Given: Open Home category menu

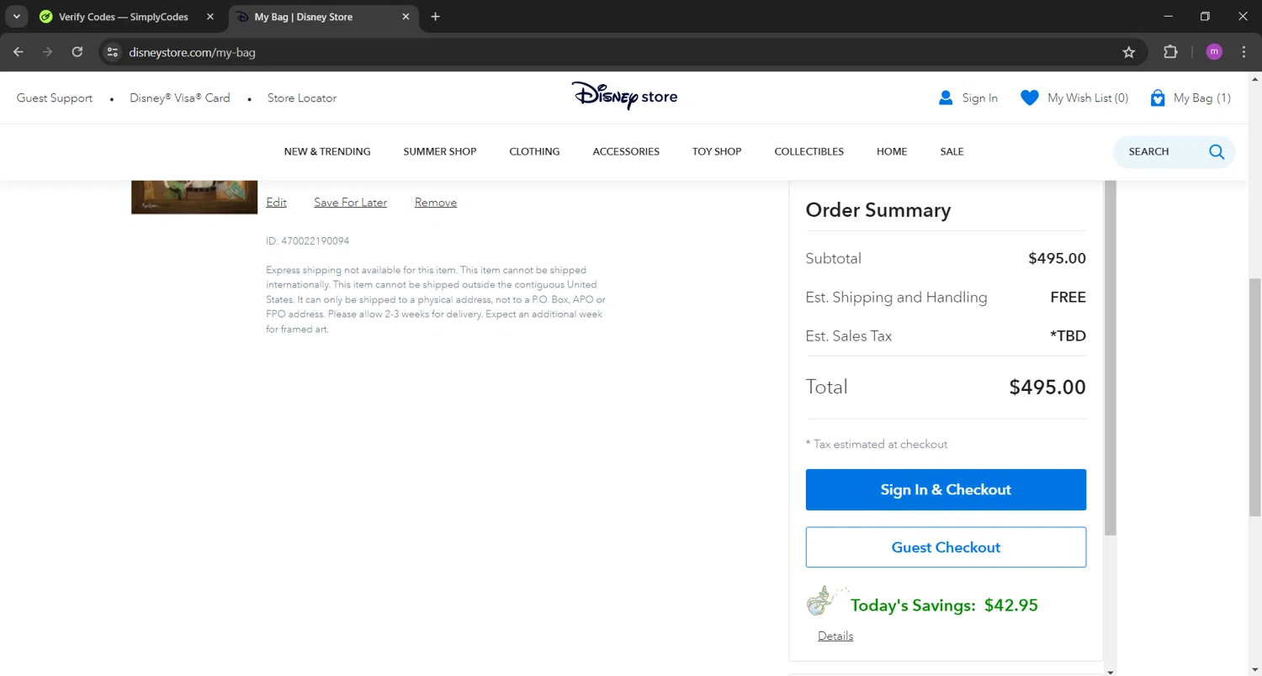Looking at the screenshot, I should (x=892, y=151).
